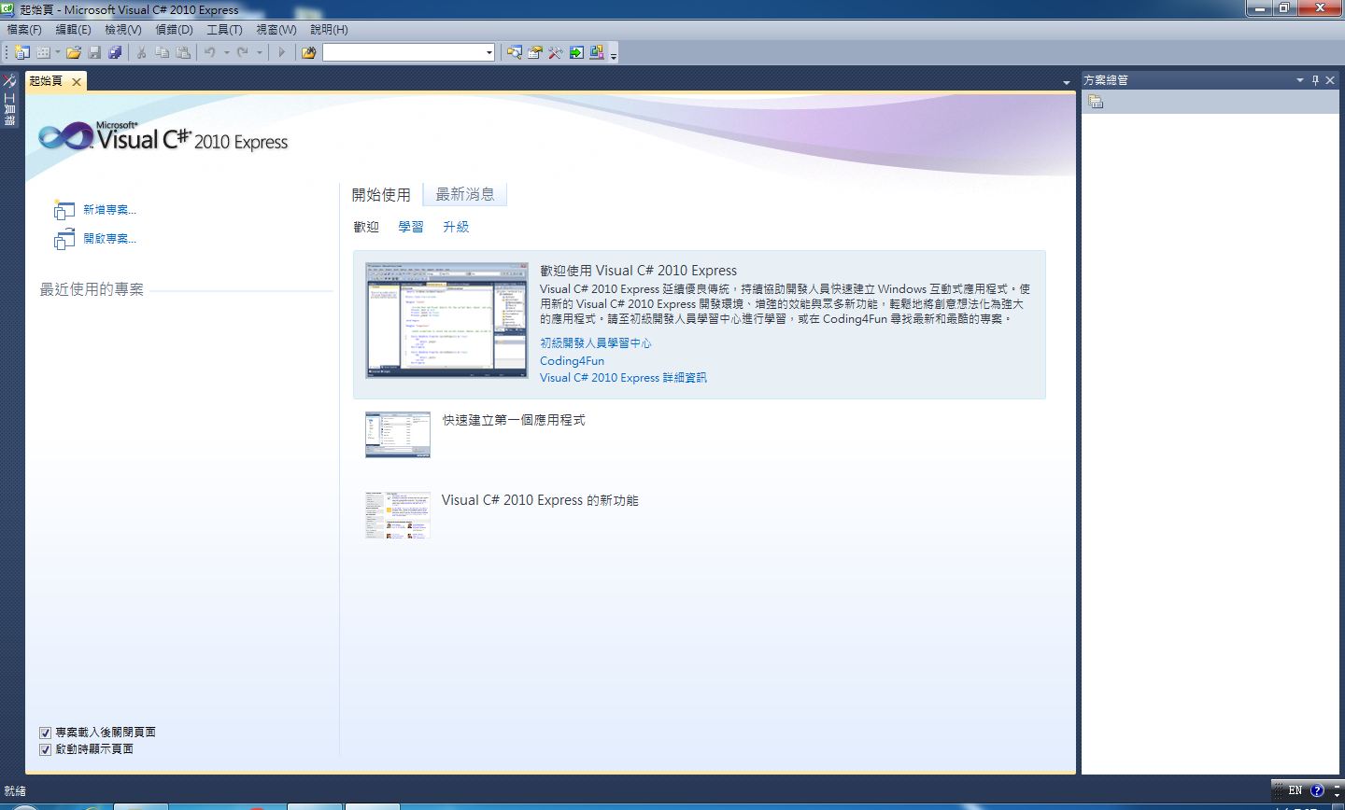Click the Save floppy disk toolbar icon
The width and height of the screenshot is (1345, 810).
pos(94,52)
